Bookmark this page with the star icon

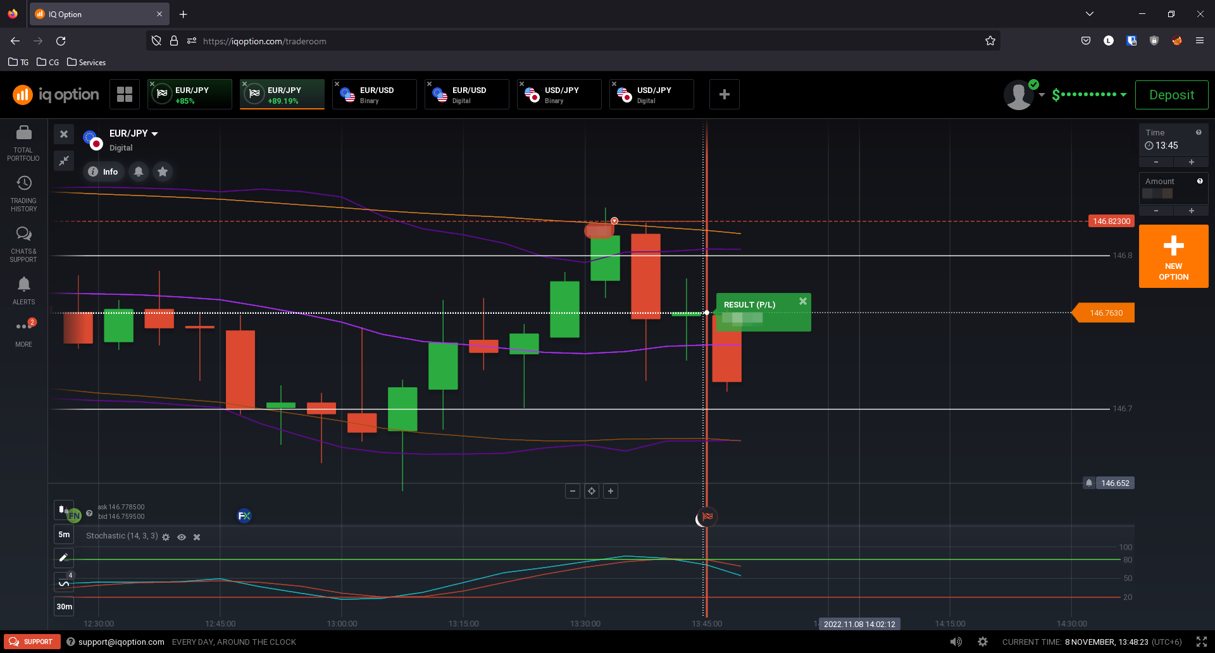coord(990,41)
